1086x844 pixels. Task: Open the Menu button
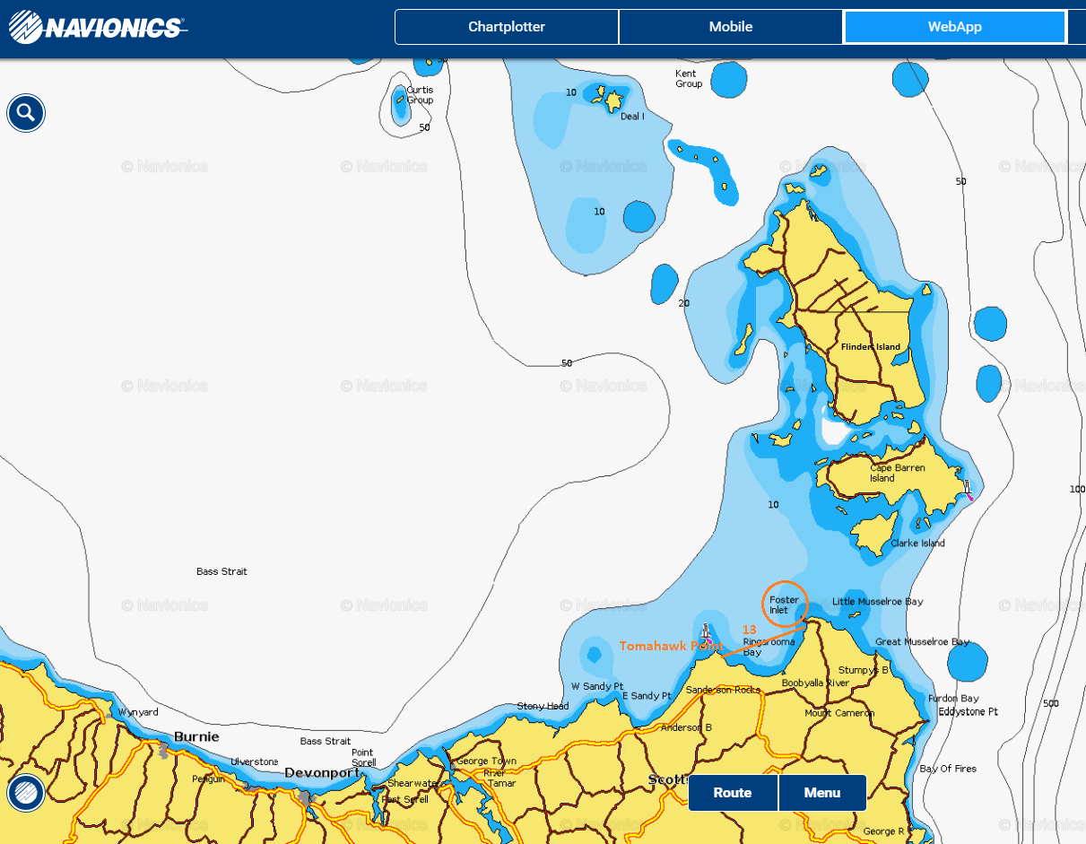[821, 793]
